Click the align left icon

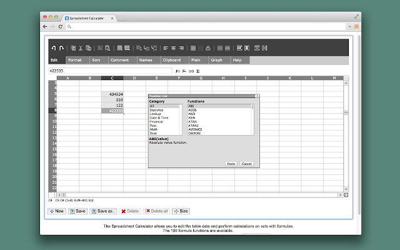tap(166, 48)
